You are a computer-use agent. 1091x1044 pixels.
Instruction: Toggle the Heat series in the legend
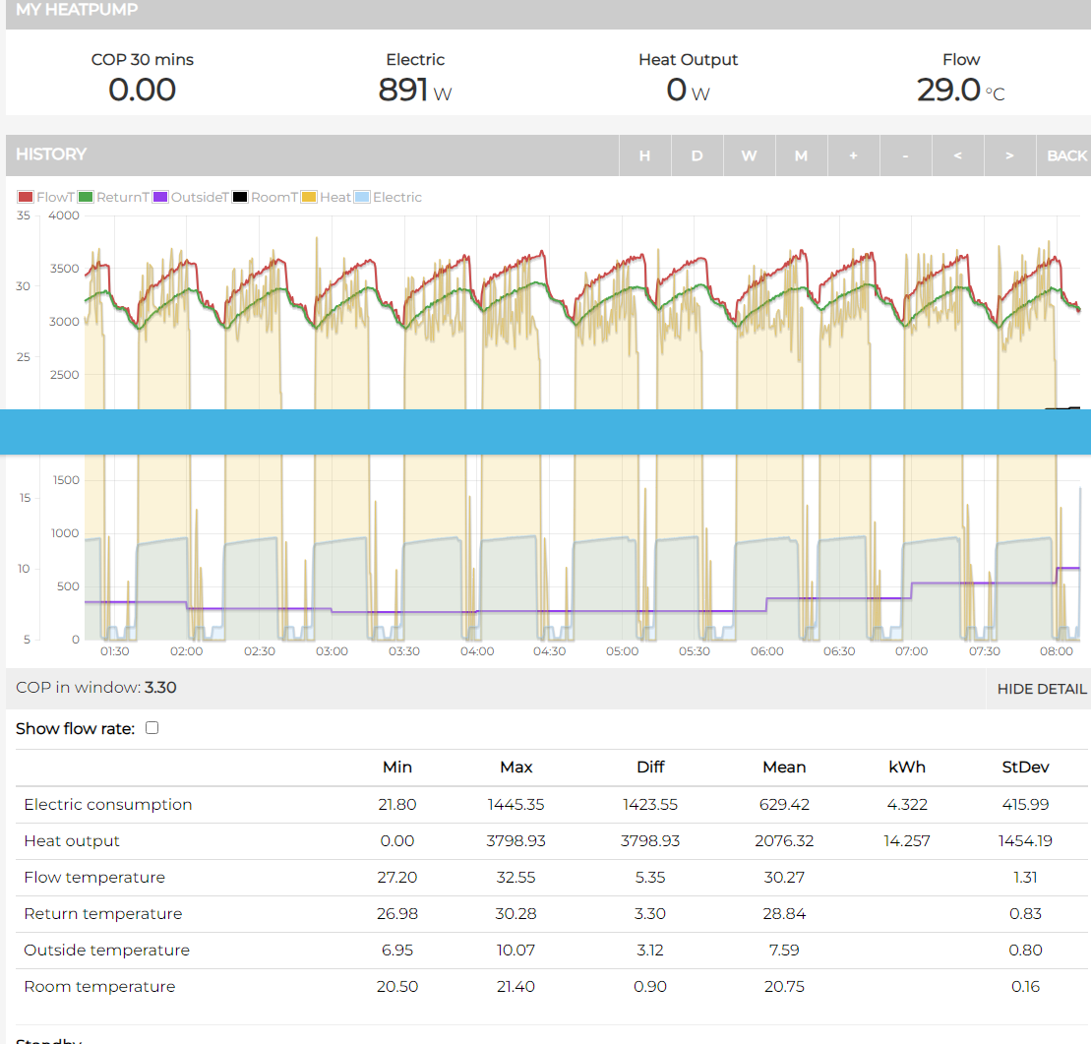pyautogui.click(x=325, y=196)
